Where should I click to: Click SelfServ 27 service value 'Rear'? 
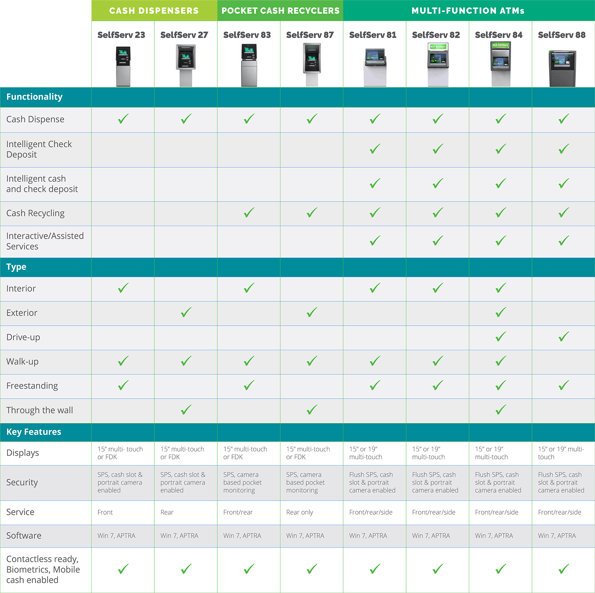pos(167,512)
